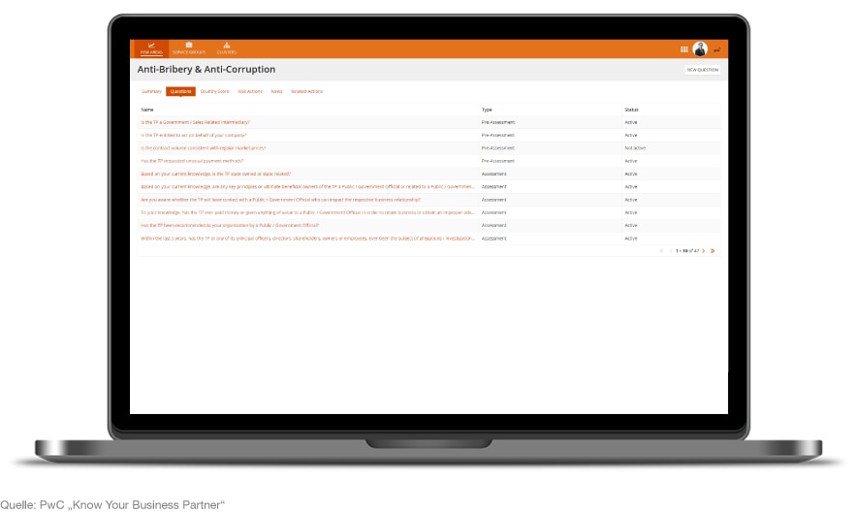Switch to the News tab

(x=277, y=91)
